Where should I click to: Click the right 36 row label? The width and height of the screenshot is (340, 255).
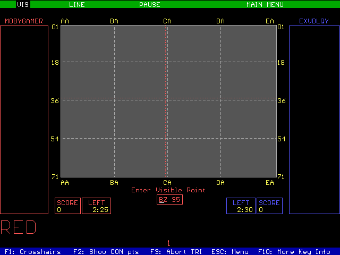(x=282, y=101)
